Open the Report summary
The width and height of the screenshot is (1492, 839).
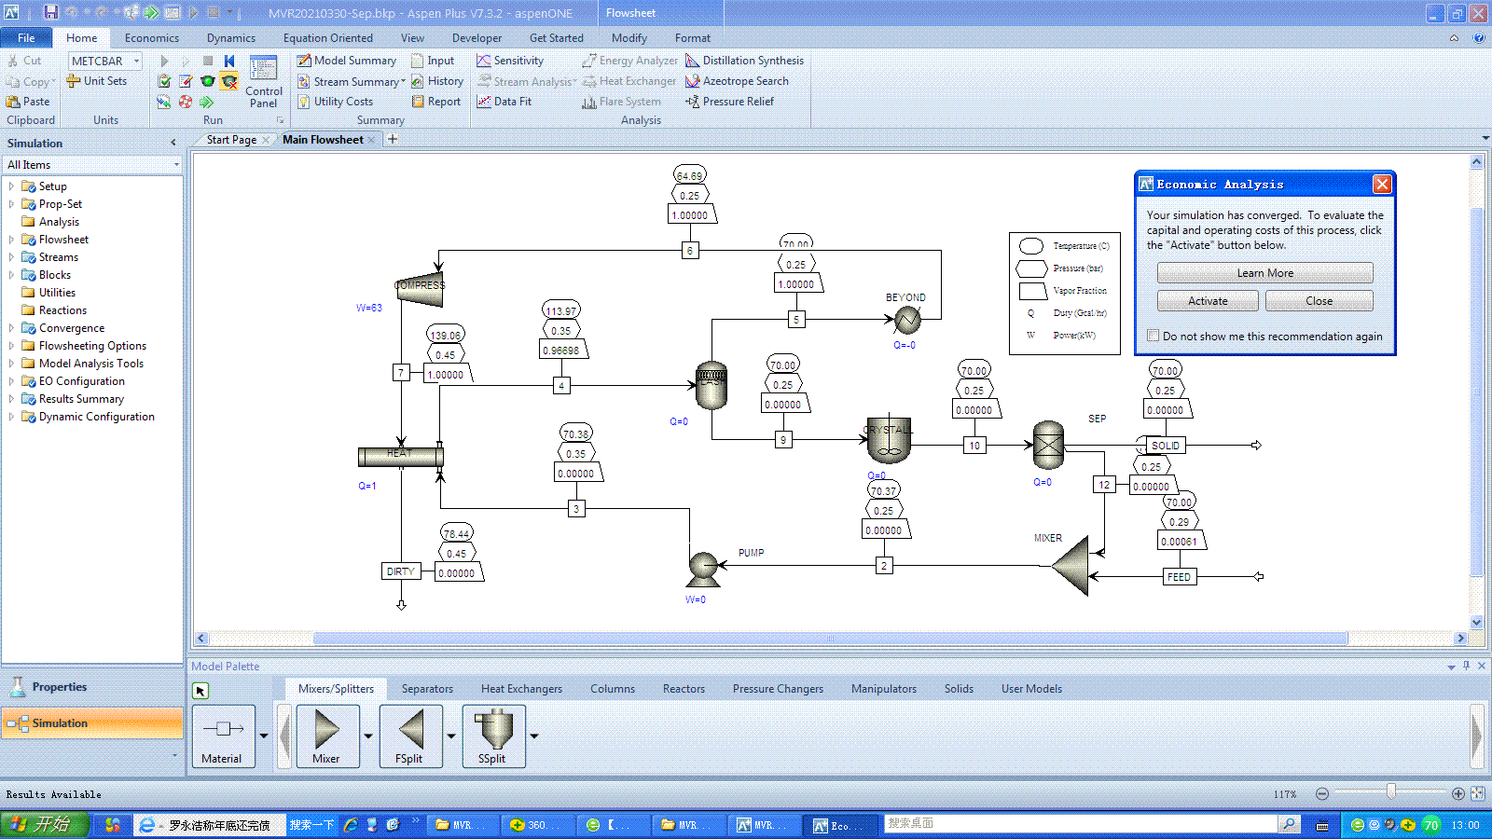point(436,102)
